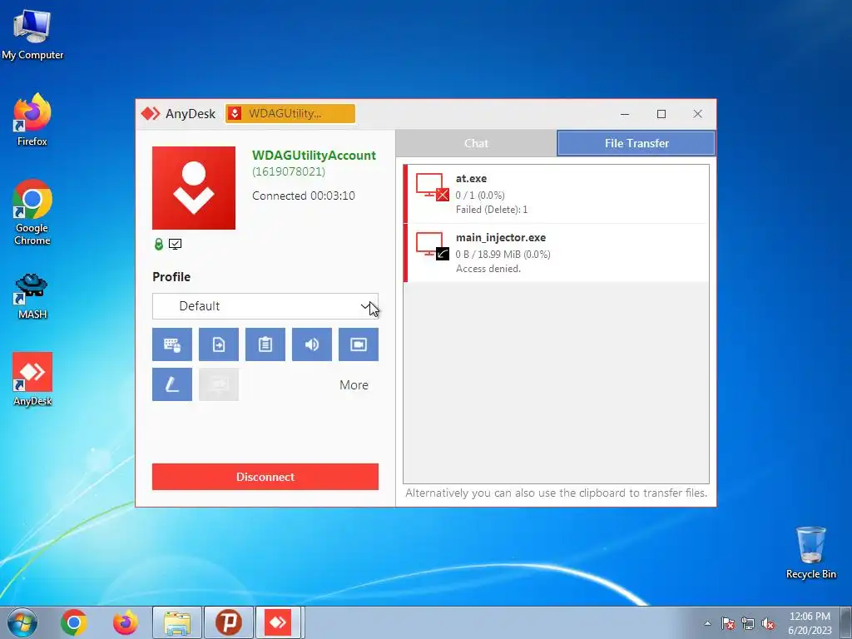Click the at.exe failed transfer monitor icon

pyautogui.click(x=433, y=187)
